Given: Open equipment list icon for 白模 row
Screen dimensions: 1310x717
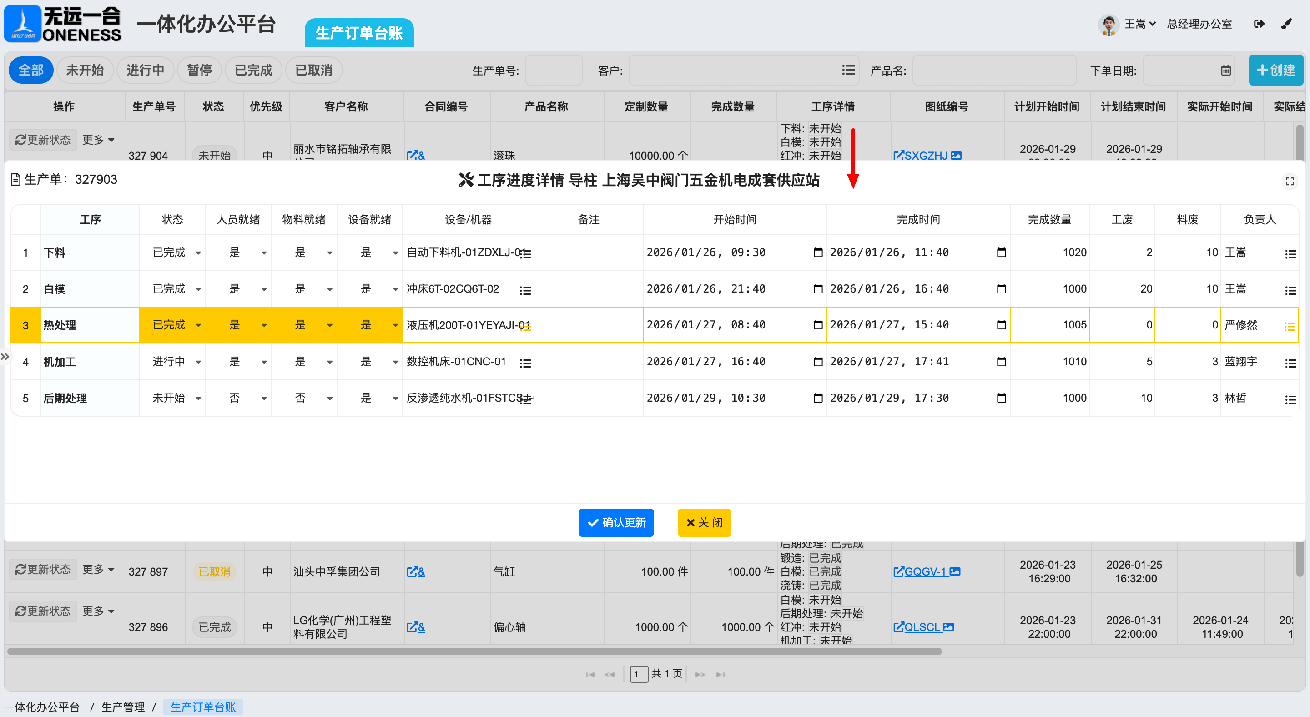Looking at the screenshot, I should coord(525,290).
